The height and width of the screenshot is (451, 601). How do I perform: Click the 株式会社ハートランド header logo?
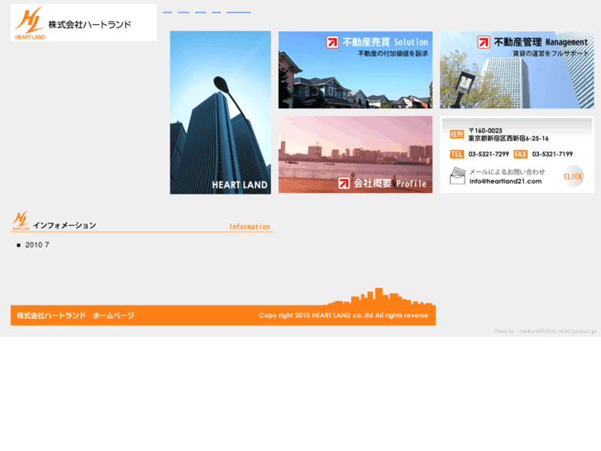click(x=83, y=22)
